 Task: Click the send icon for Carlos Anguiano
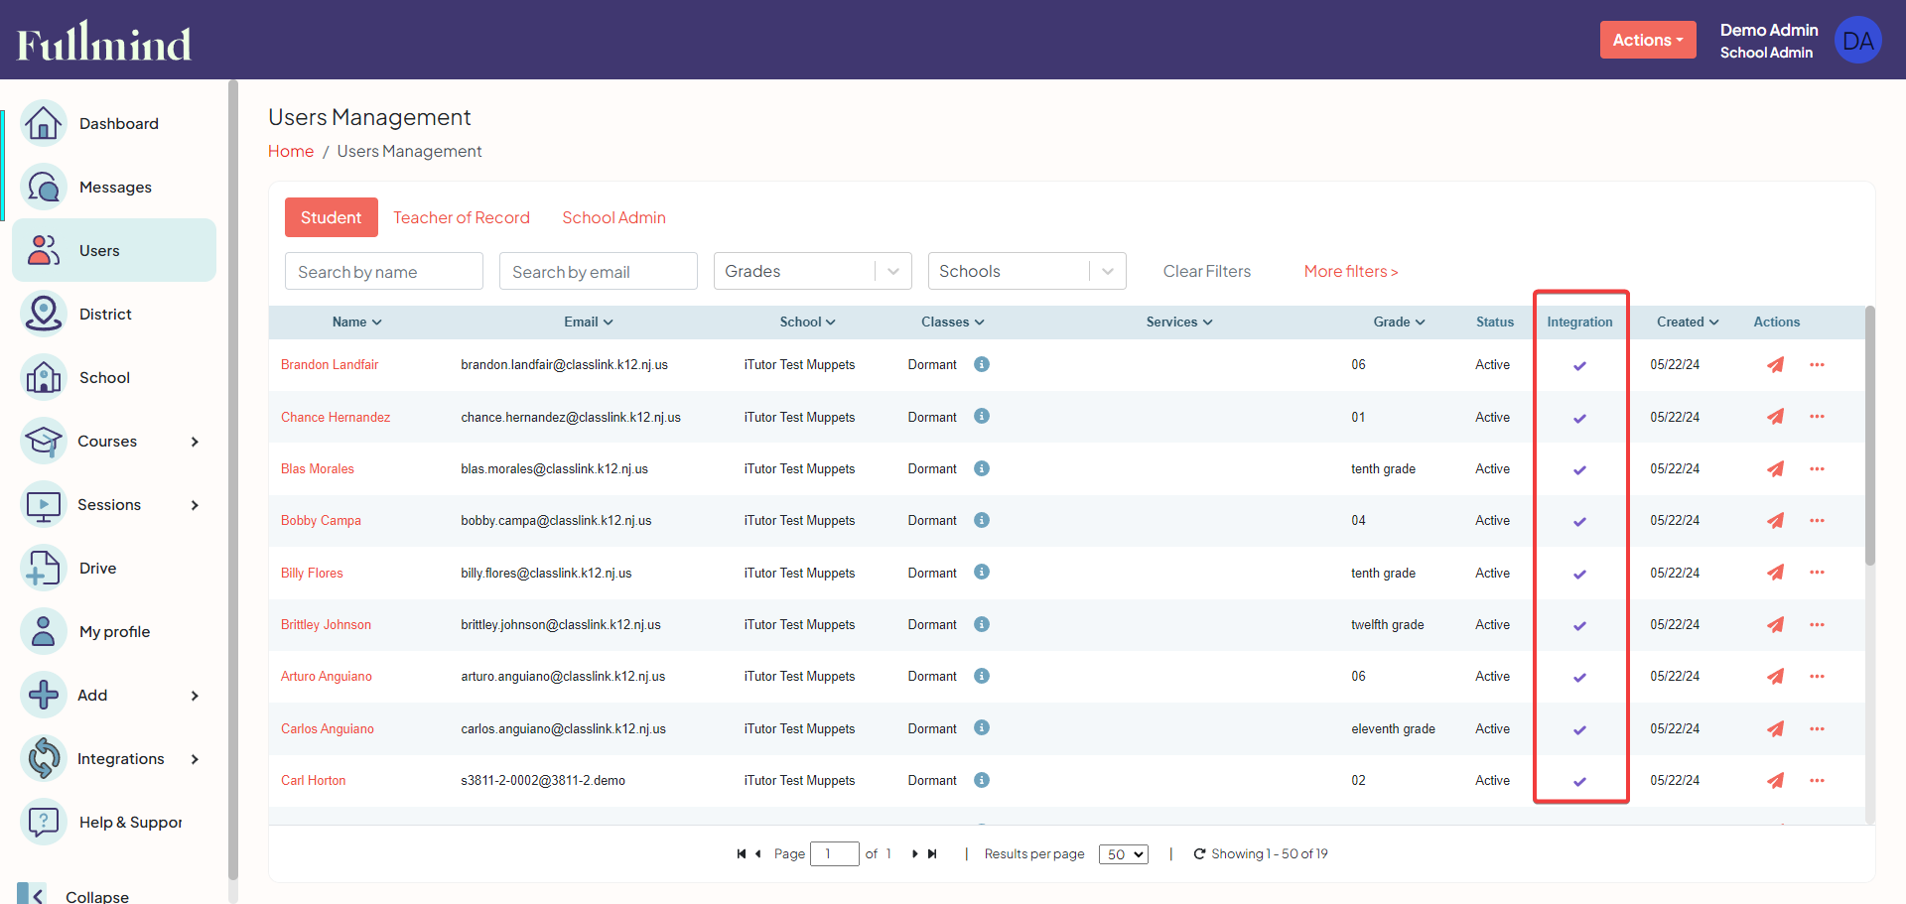click(x=1776, y=728)
